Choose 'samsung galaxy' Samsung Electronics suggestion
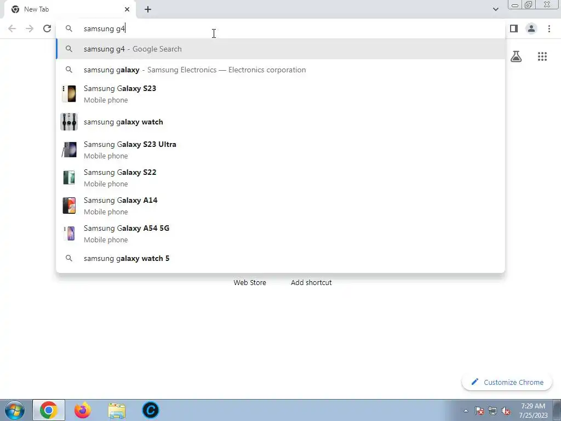This screenshot has height=421, width=561. click(280, 70)
